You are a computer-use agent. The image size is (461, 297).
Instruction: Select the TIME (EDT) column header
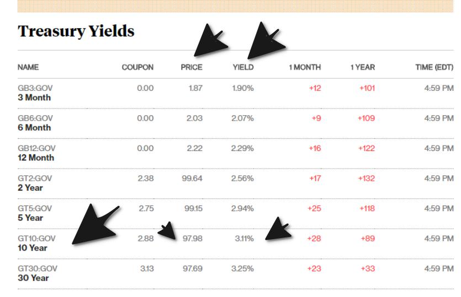tap(435, 67)
